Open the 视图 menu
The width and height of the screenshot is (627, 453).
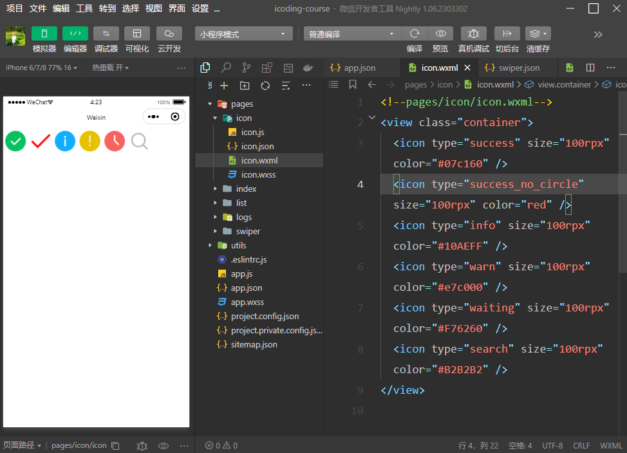click(154, 8)
